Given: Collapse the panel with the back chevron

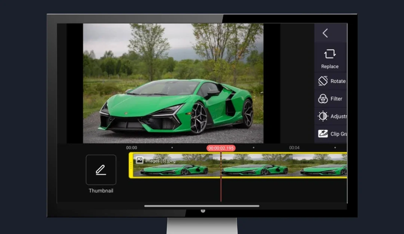Looking at the screenshot, I should [325, 33].
